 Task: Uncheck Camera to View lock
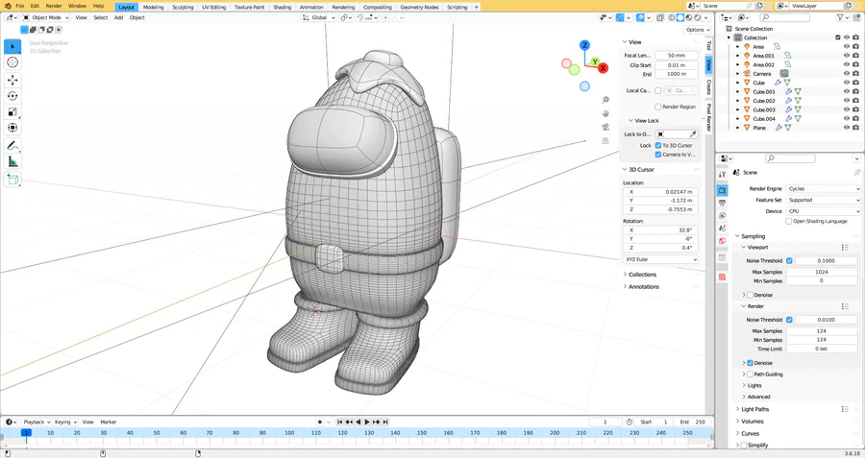pos(658,155)
